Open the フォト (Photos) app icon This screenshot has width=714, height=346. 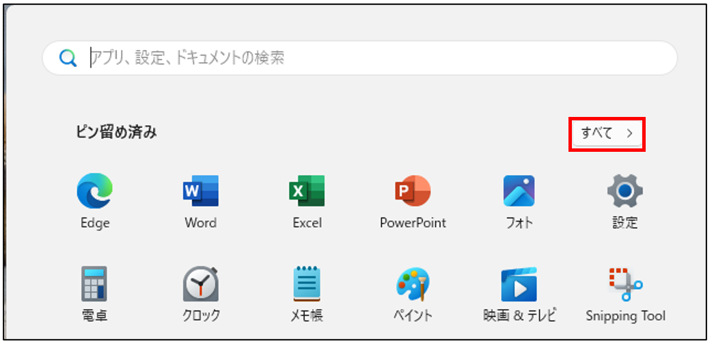click(x=519, y=191)
